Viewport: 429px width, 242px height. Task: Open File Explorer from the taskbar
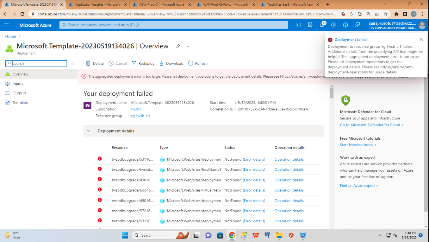(279, 235)
